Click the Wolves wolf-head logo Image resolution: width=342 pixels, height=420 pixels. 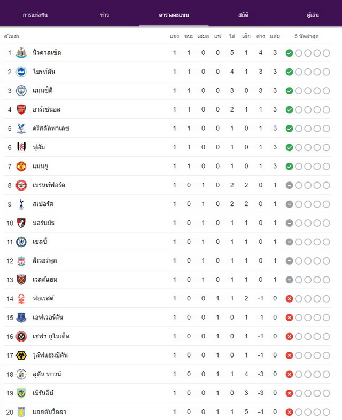21,355
